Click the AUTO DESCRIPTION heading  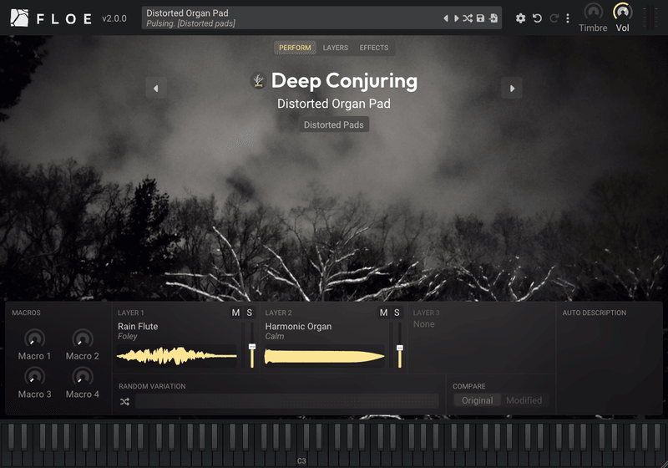click(x=595, y=313)
